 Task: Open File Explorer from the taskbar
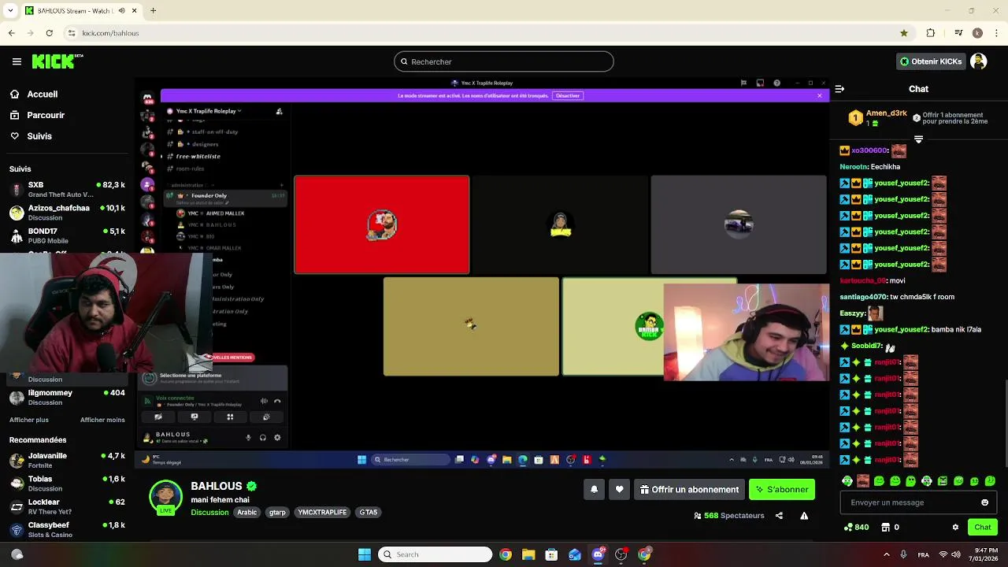(x=528, y=554)
